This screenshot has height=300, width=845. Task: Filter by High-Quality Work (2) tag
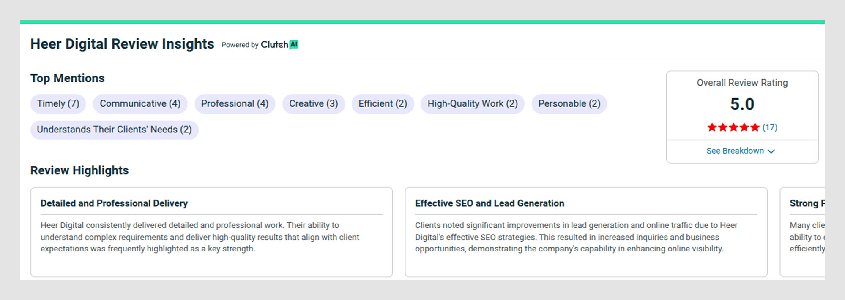(472, 104)
